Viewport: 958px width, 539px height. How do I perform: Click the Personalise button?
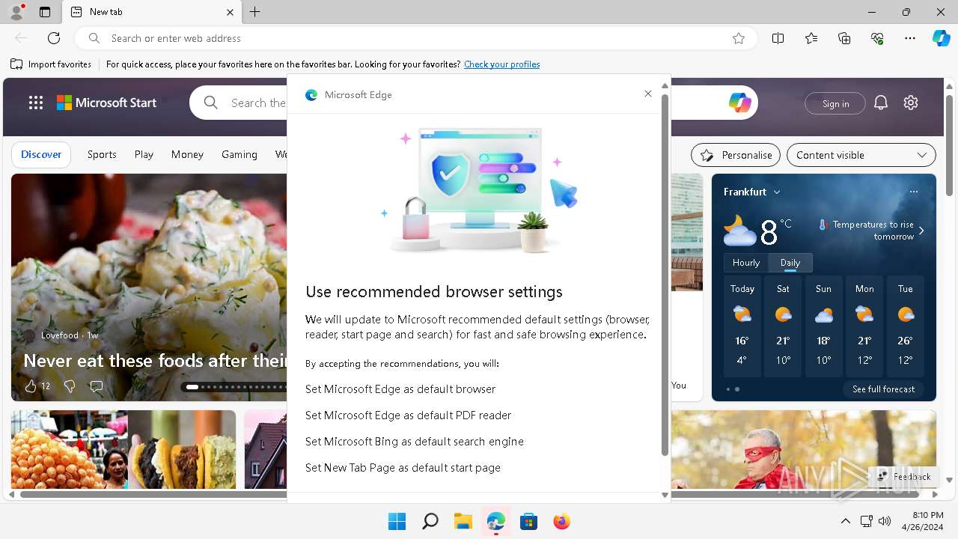click(x=736, y=155)
